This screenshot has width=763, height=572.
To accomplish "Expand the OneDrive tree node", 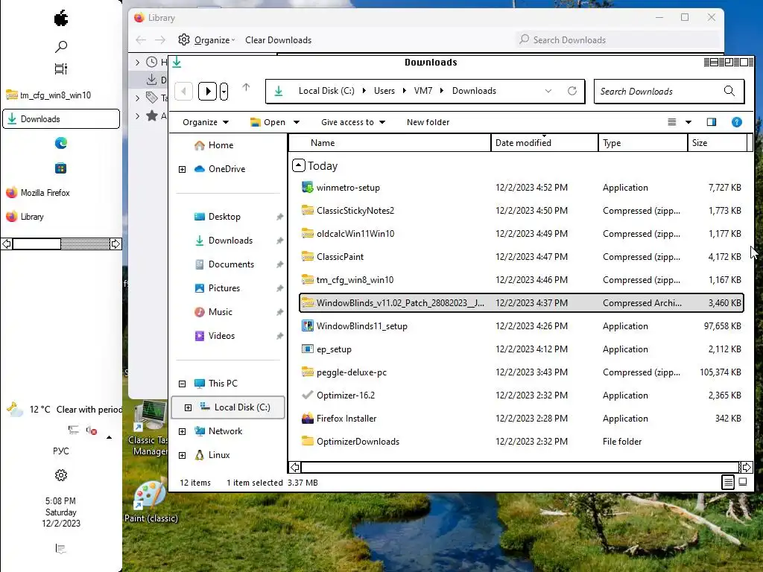I will point(182,169).
